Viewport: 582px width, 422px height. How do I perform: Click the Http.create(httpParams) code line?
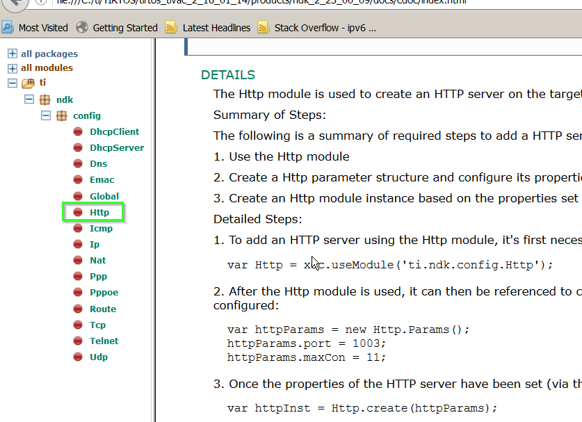coord(362,408)
